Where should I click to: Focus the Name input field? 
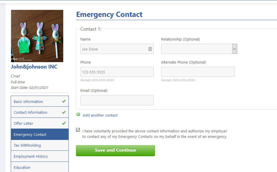click(114, 49)
